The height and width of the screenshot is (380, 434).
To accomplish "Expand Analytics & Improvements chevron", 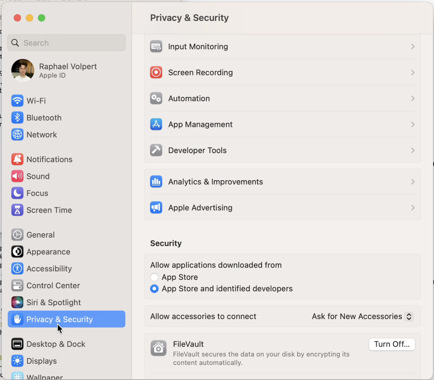I will 413,182.
